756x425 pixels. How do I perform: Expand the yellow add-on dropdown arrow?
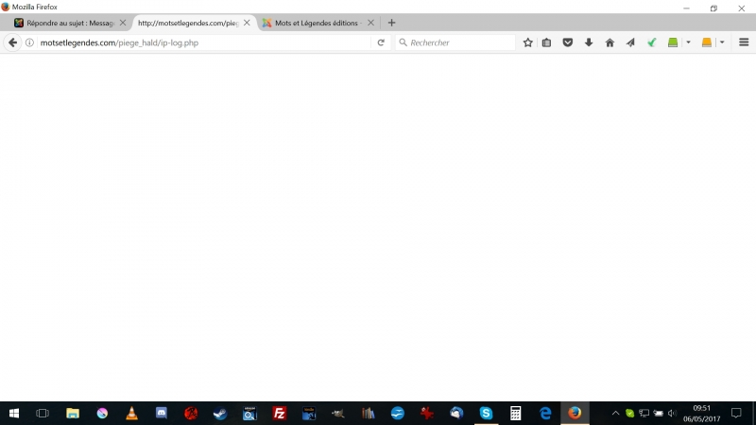[722, 42]
